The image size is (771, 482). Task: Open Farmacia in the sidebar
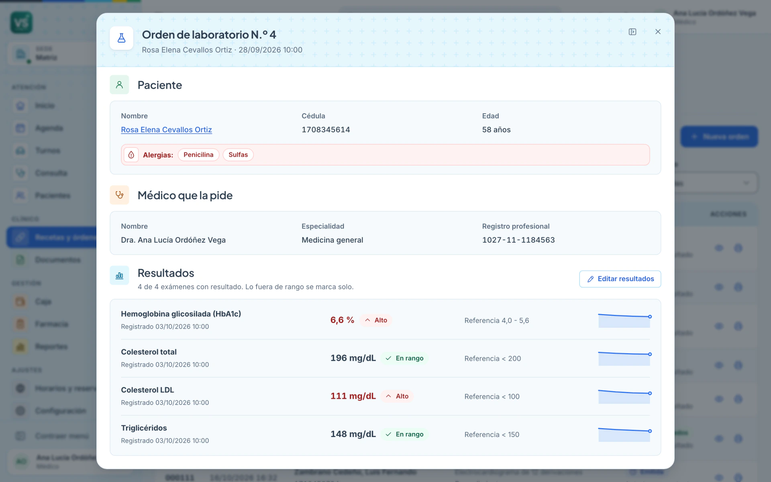(51, 324)
